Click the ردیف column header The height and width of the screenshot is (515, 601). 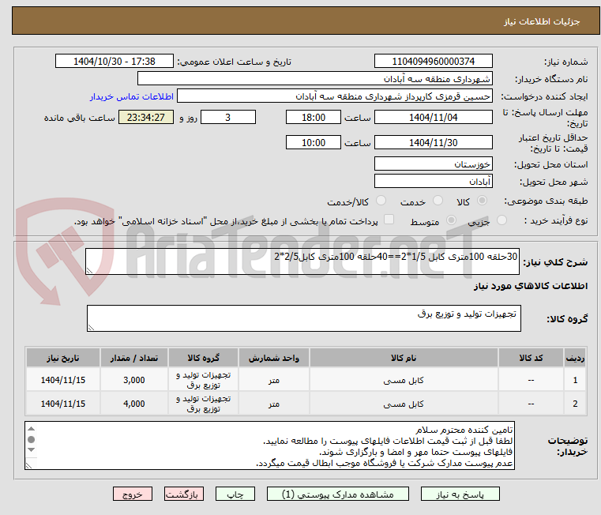click(x=575, y=358)
